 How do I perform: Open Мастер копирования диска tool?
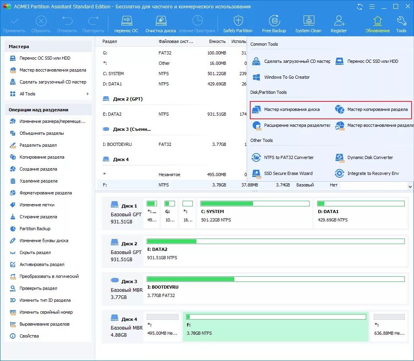pos(286,109)
